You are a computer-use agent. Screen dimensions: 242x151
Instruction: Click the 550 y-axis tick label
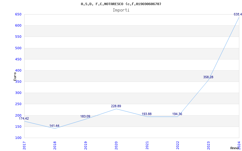point(18,37)
